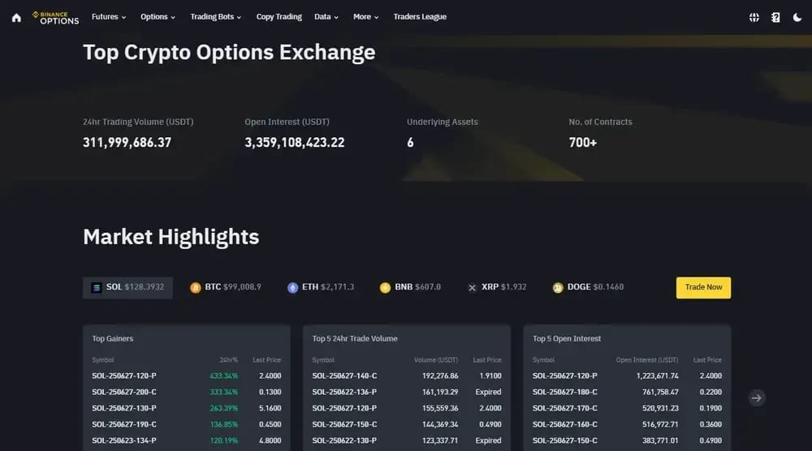Open the help guide icon
The width and height of the screenshot is (812, 451).
click(775, 18)
